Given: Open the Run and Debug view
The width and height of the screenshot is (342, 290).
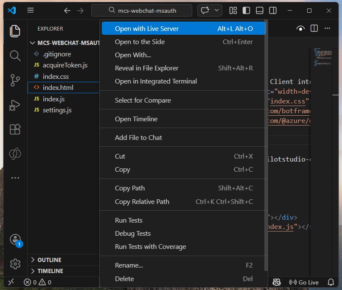Looking at the screenshot, I should [x=15, y=105].
